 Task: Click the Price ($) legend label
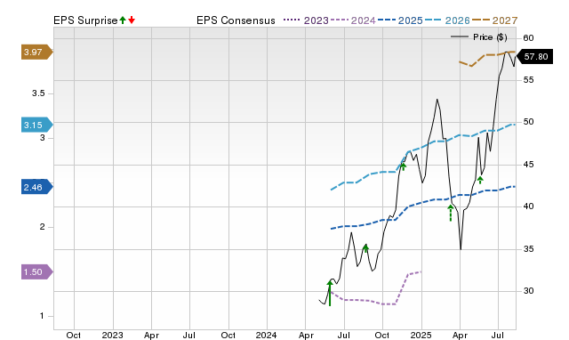pos(490,37)
